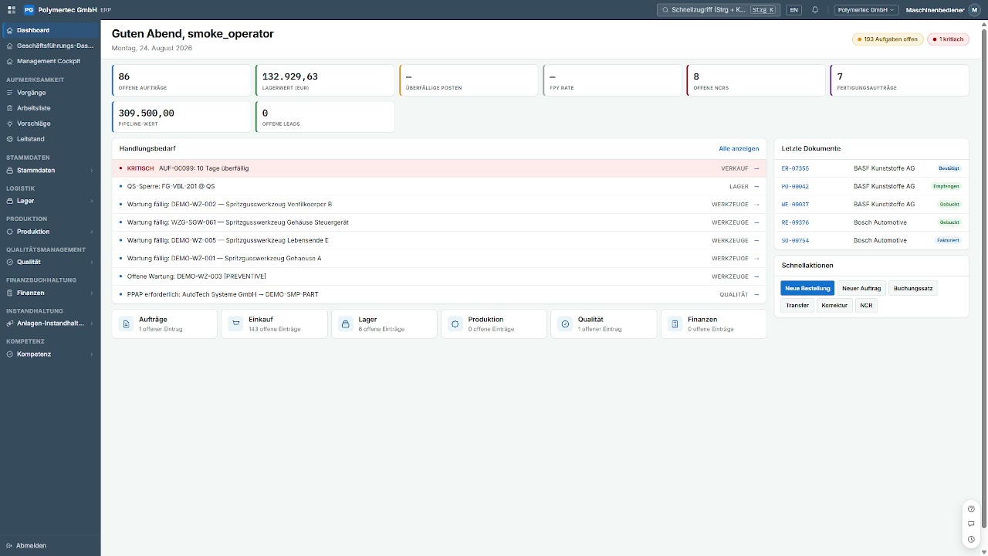This screenshot has height=556, width=988.
Task: Click the arrow on the PPAP erforderlich row
Action: [756, 294]
